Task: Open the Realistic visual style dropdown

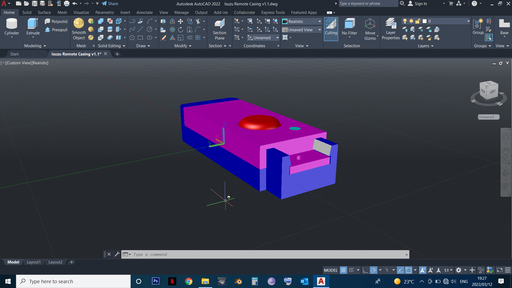Action: [302, 21]
